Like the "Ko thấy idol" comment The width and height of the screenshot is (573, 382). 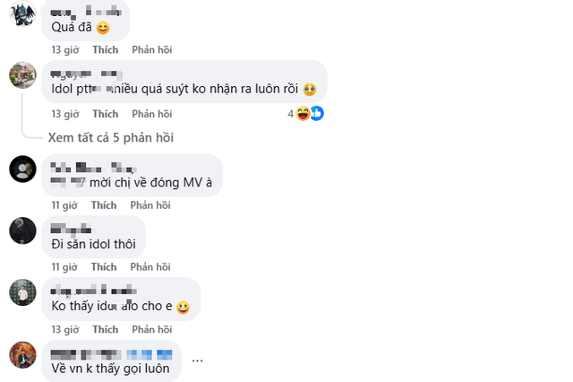coord(104,330)
